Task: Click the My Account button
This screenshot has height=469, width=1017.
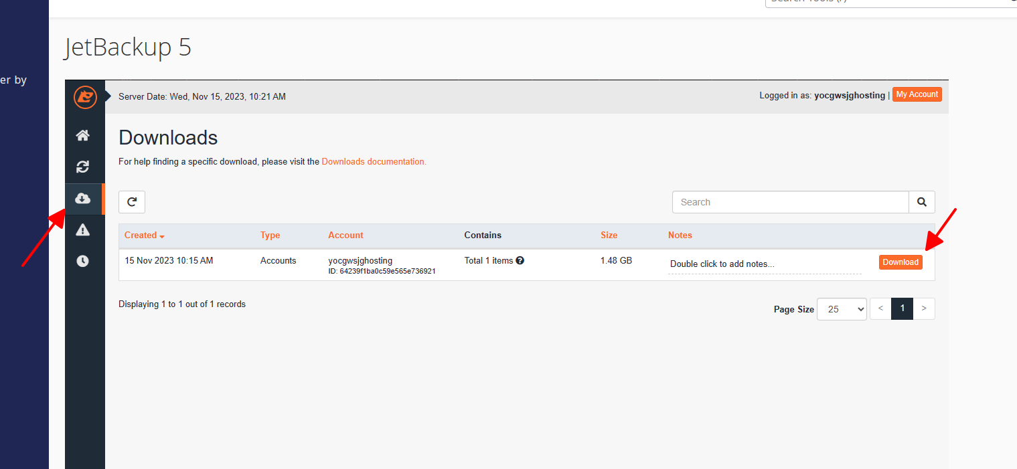Action: pos(917,94)
